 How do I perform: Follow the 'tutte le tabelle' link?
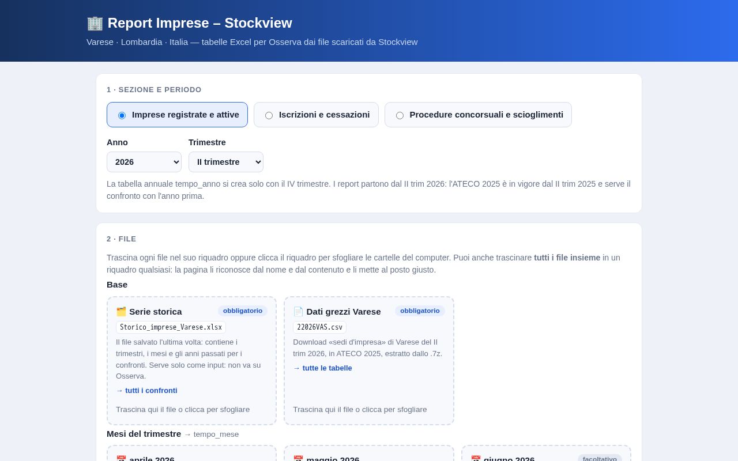(x=322, y=368)
